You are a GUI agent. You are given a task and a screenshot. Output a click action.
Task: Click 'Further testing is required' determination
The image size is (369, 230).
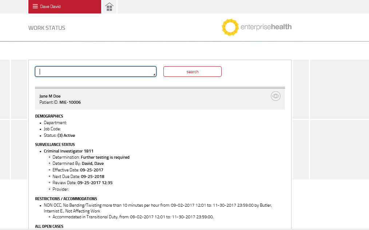click(105, 157)
